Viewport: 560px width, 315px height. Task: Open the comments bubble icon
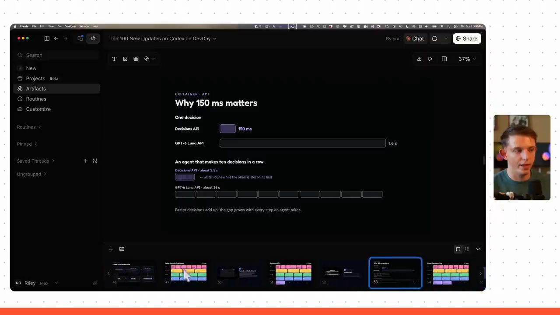coord(434,38)
